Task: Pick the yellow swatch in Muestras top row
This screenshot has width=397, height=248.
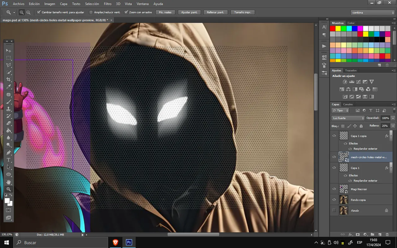Action: click(338, 29)
